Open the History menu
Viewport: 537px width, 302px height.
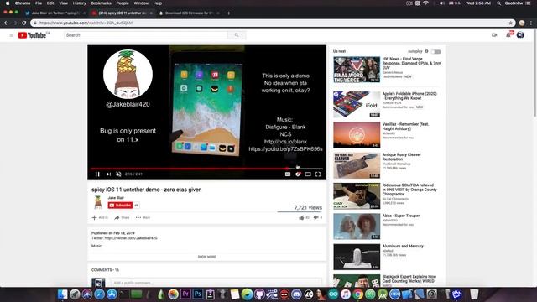pos(79,3)
